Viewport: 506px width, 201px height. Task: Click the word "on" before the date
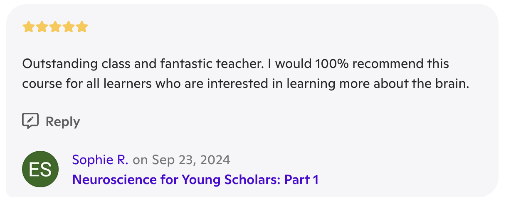140,160
